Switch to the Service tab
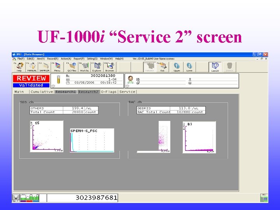Viewport: 280px width, 210px height. 127,92
